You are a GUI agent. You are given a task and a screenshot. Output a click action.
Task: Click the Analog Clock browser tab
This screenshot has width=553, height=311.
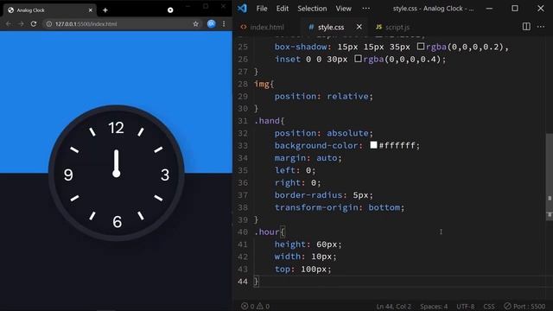coord(49,10)
